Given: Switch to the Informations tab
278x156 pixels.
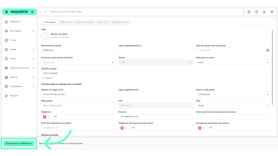Looking at the screenshot, I should (x=50, y=22).
